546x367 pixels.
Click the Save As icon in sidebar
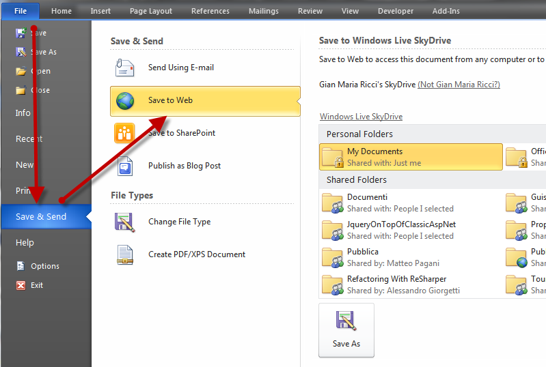tap(21, 52)
